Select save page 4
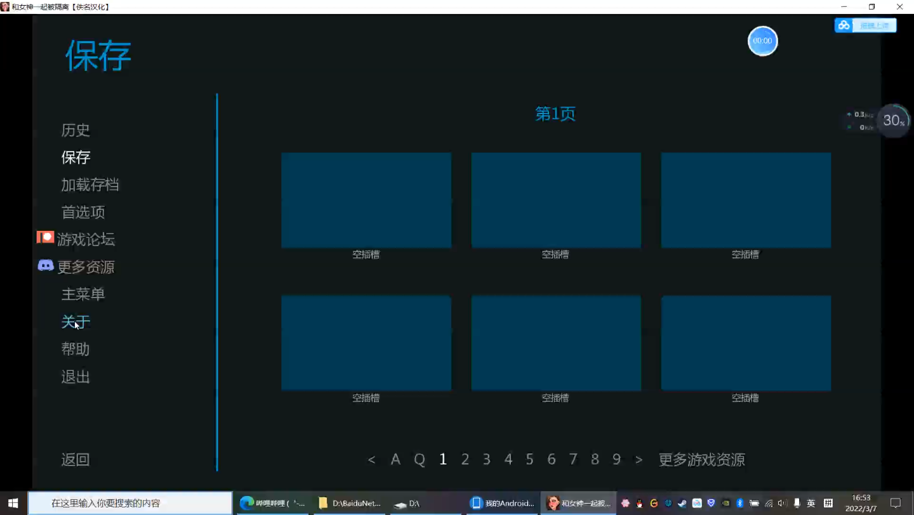This screenshot has height=515, width=914. (508, 460)
